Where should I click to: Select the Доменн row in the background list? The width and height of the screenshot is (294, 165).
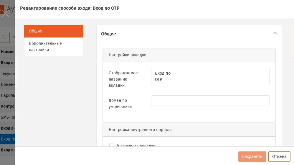tap(8, 84)
